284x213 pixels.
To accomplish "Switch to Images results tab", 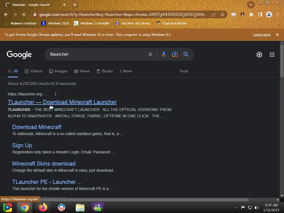I will tap(58, 71).
